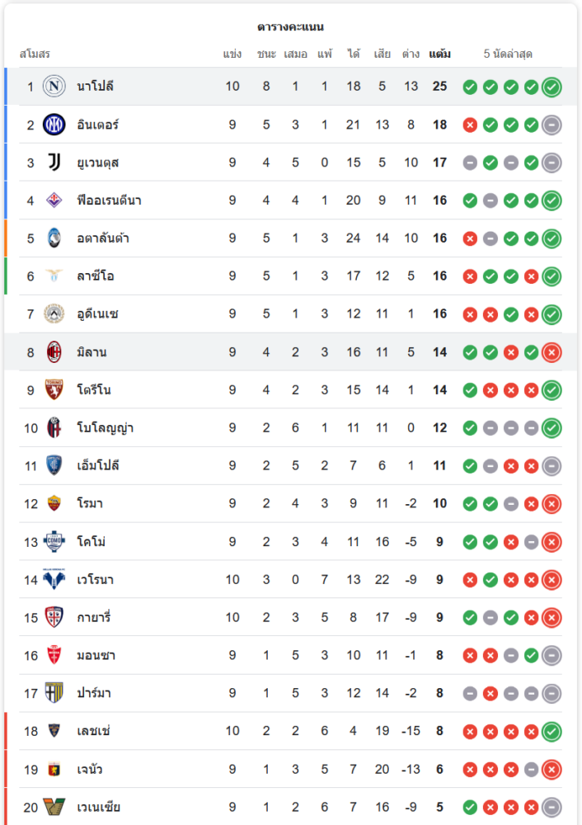Click the Torino bull crest icon

pos(54,390)
